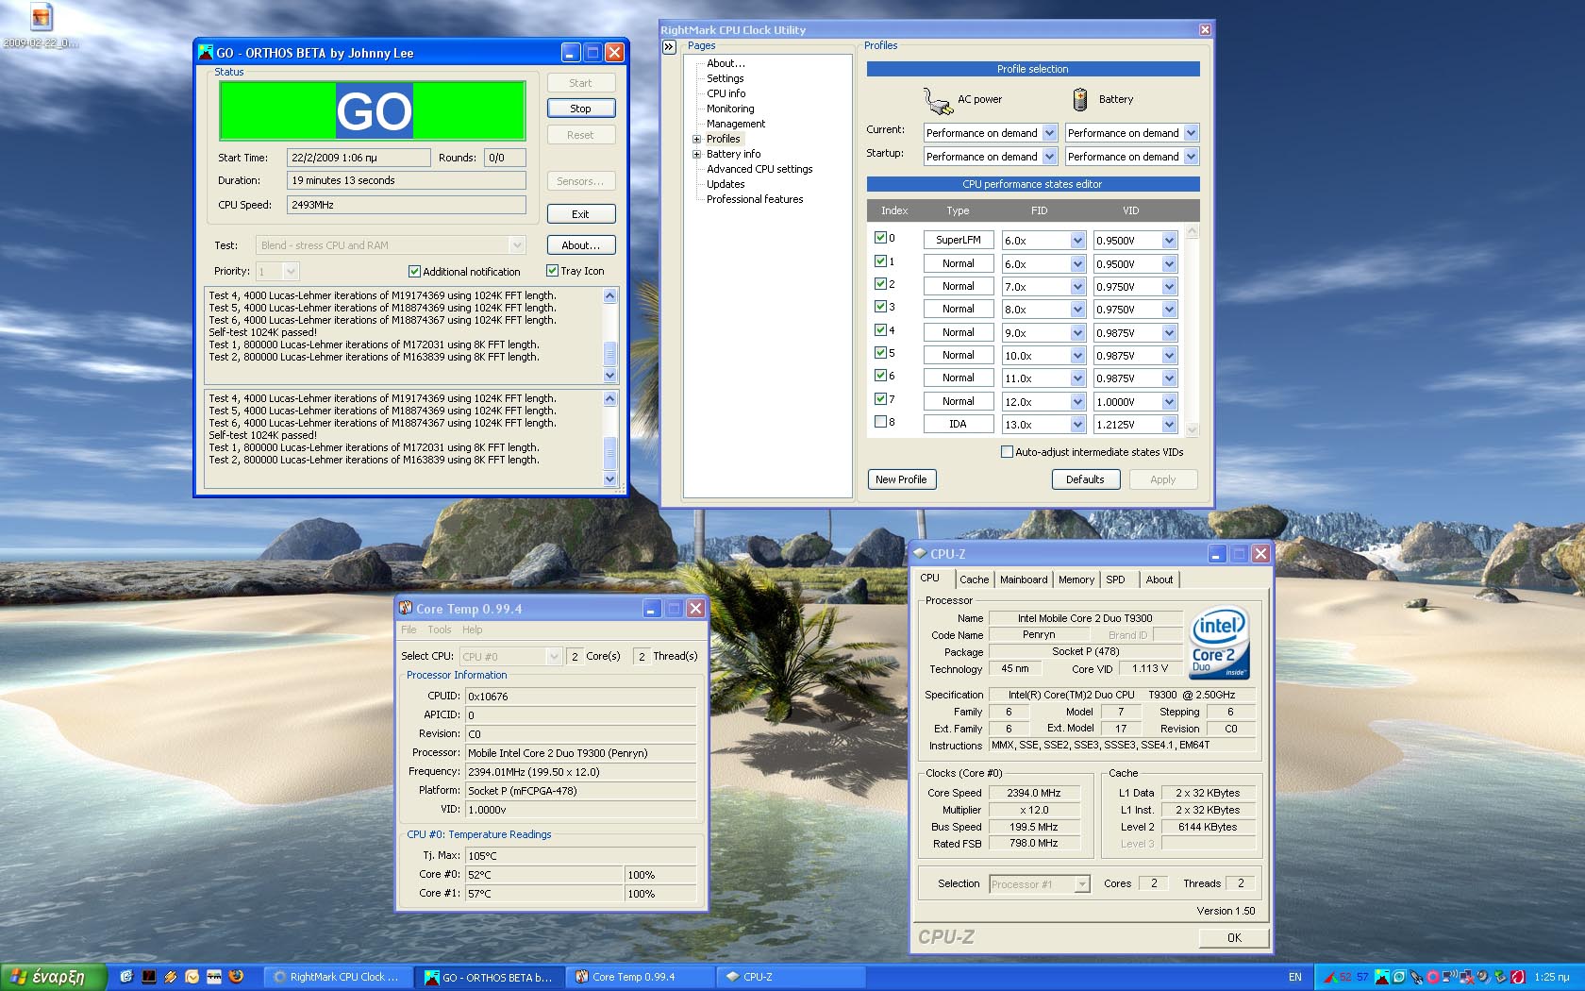Click the Exit button in ORTHOS
The image size is (1585, 991).
click(x=581, y=214)
